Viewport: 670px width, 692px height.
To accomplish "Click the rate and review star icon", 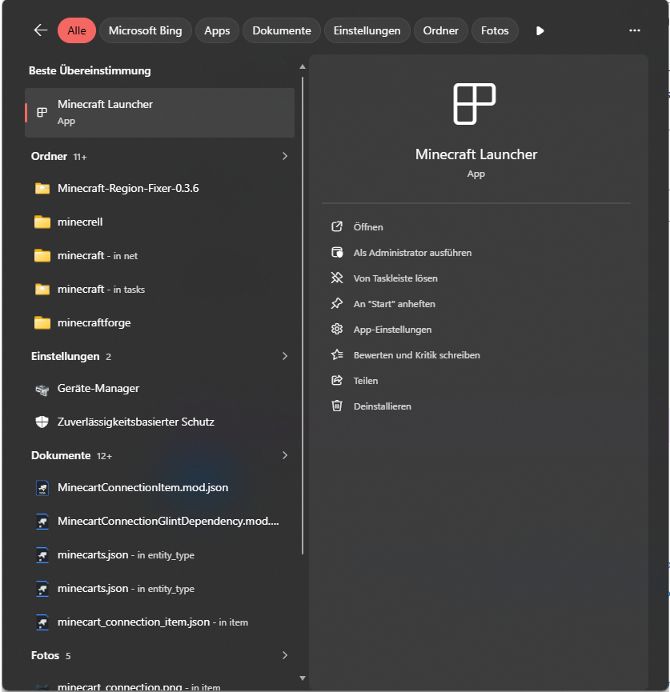I will tap(337, 355).
